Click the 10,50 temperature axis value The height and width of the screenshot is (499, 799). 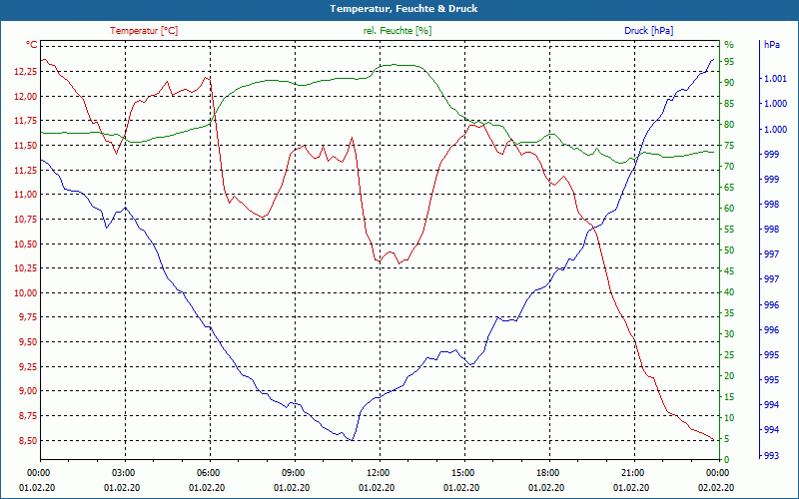(x=26, y=244)
